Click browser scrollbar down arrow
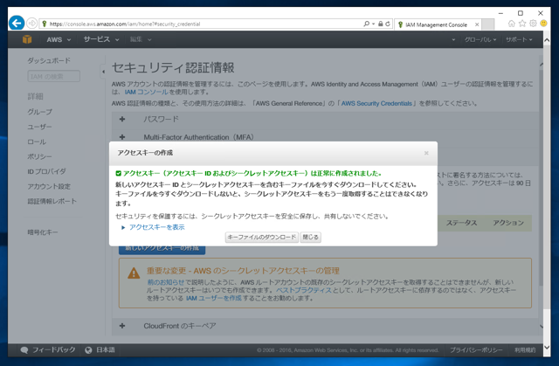Screen dimensions: 559x366 pyautogui.click(x=547, y=348)
